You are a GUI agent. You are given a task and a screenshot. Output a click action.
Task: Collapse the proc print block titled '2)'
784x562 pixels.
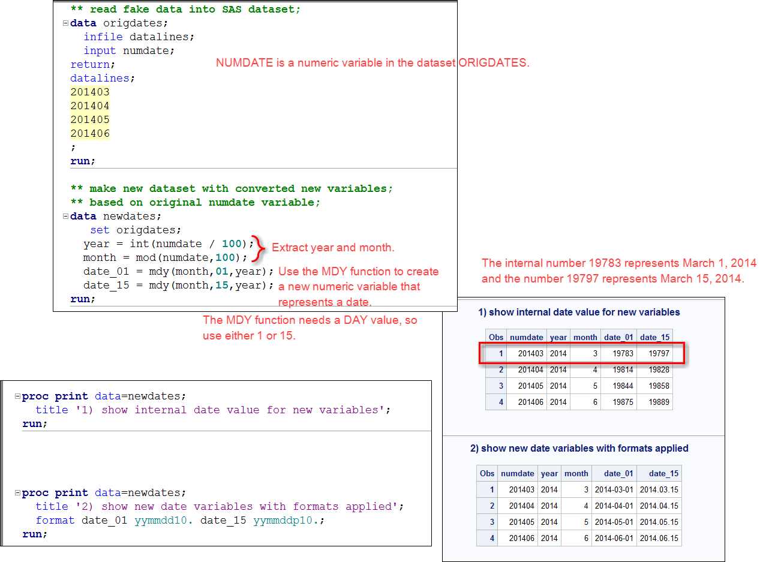pos(17,493)
